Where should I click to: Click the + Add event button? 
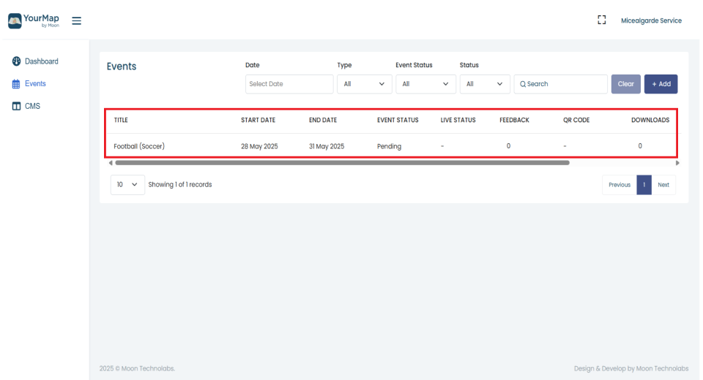click(661, 84)
